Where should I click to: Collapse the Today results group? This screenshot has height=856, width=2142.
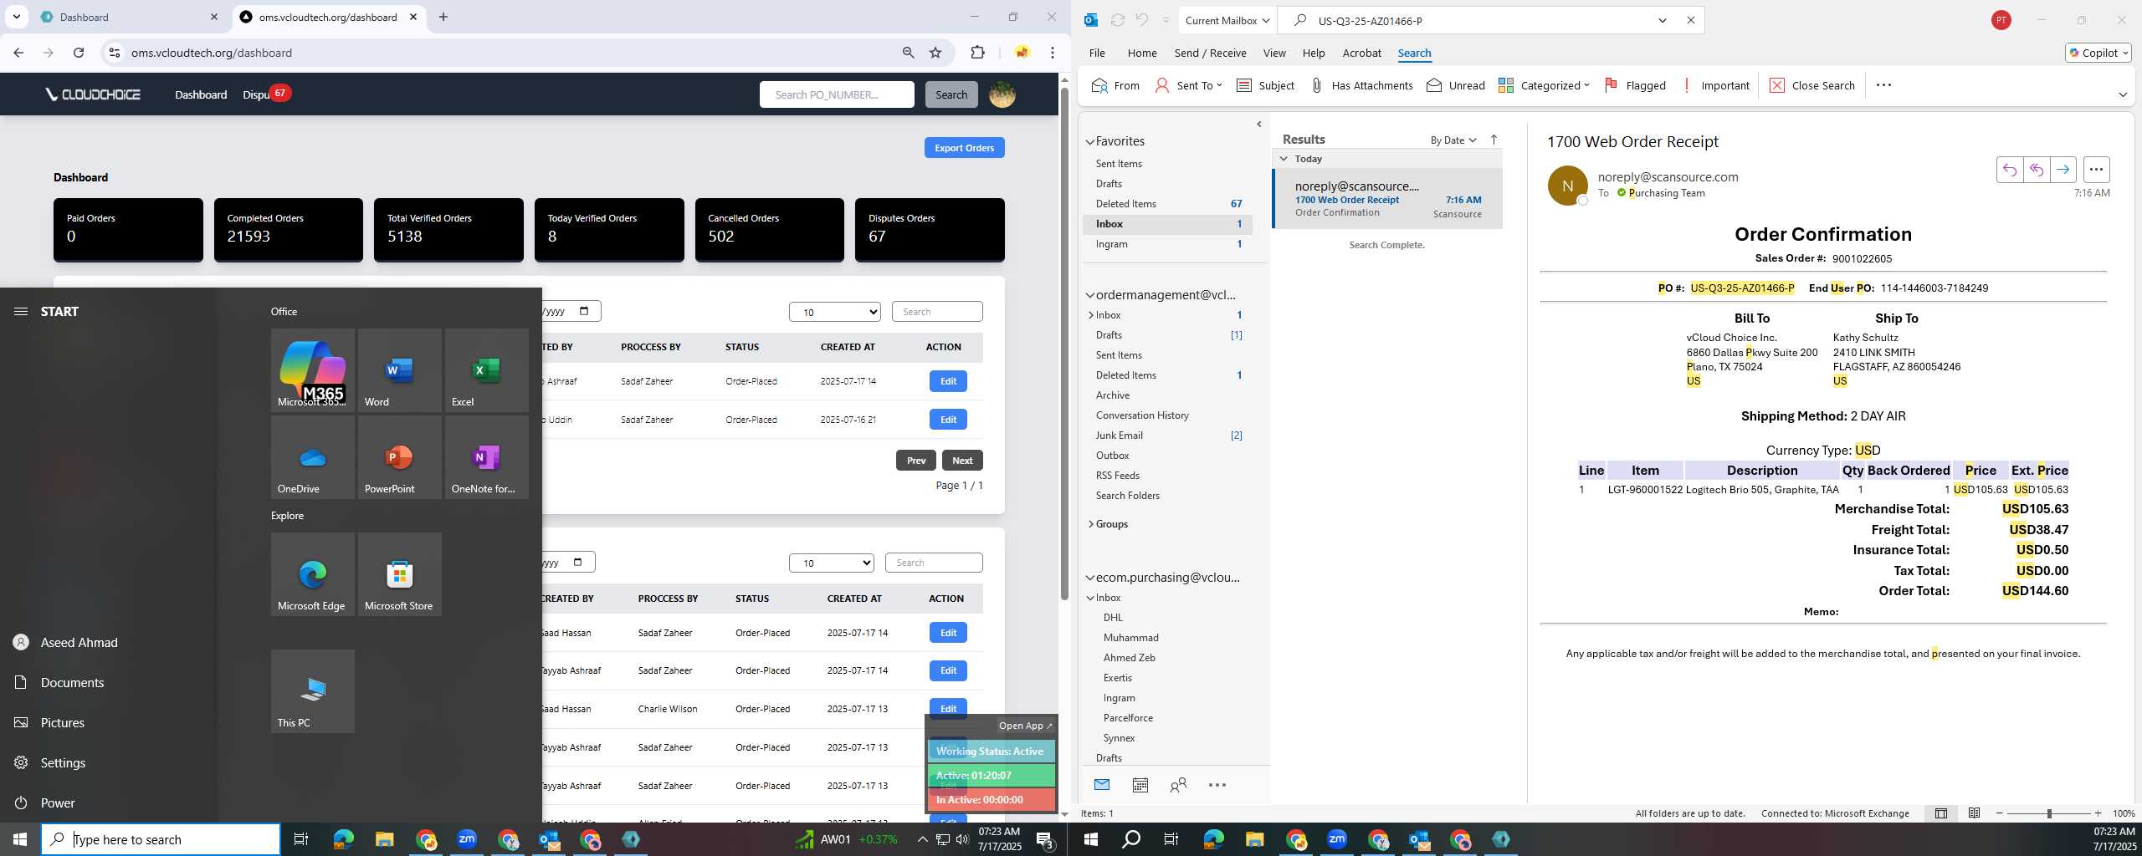click(x=1284, y=159)
